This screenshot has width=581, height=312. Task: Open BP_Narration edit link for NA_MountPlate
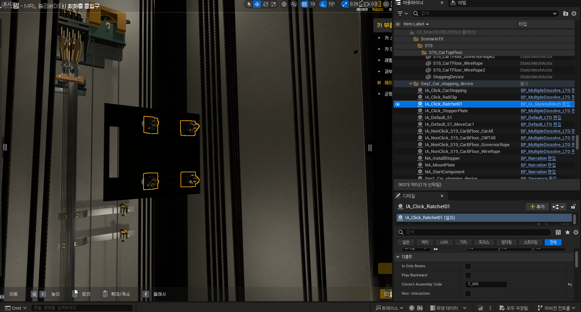(x=538, y=165)
